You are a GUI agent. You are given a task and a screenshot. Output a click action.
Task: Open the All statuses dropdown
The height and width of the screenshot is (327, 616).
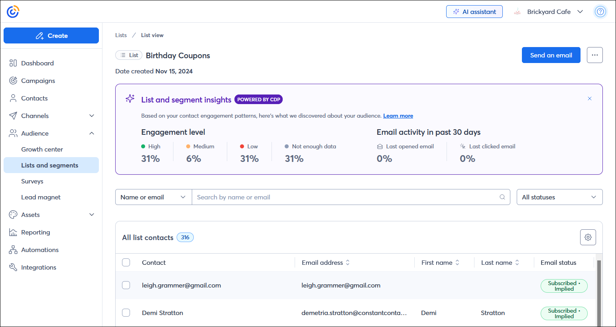coord(559,197)
